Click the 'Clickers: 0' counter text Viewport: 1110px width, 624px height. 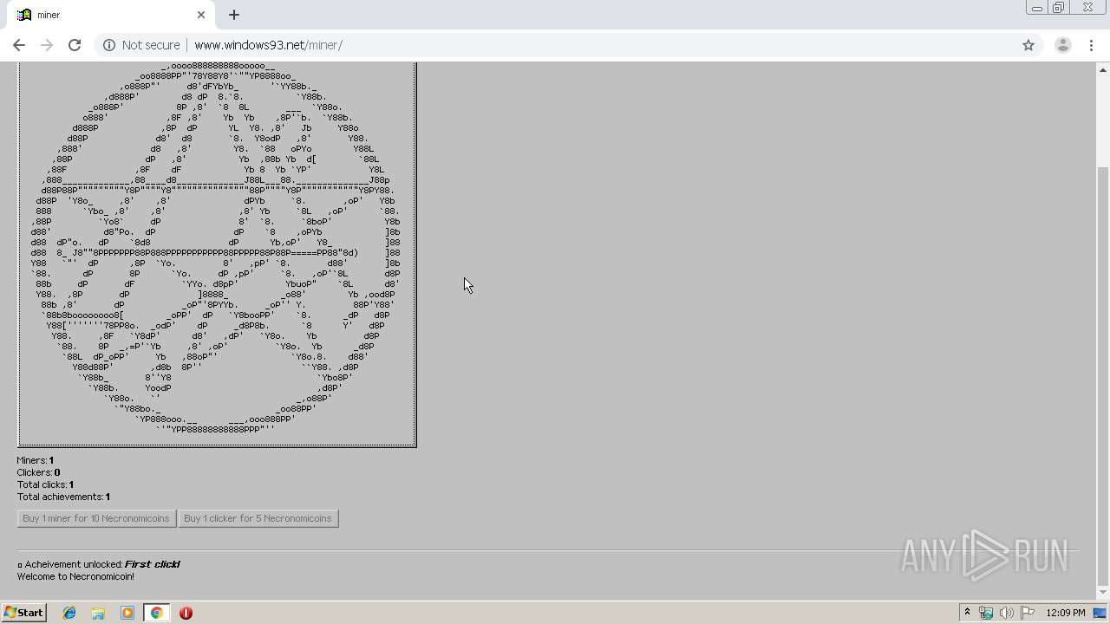[39, 472]
